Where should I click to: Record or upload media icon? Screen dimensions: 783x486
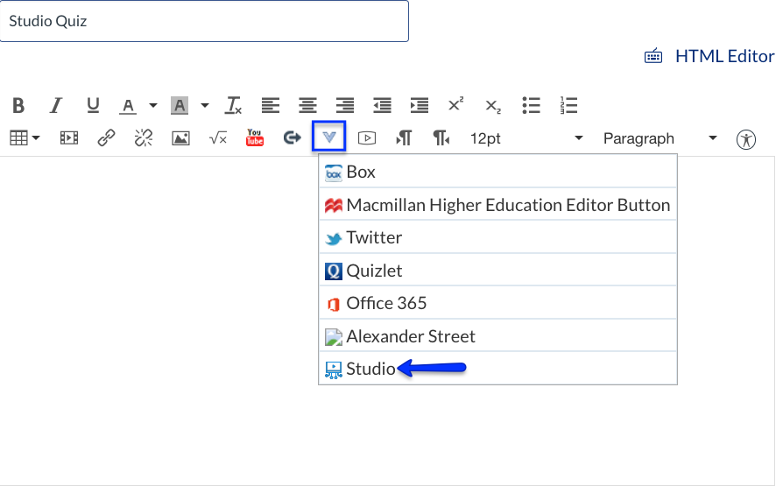pyautogui.click(x=367, y=137)
